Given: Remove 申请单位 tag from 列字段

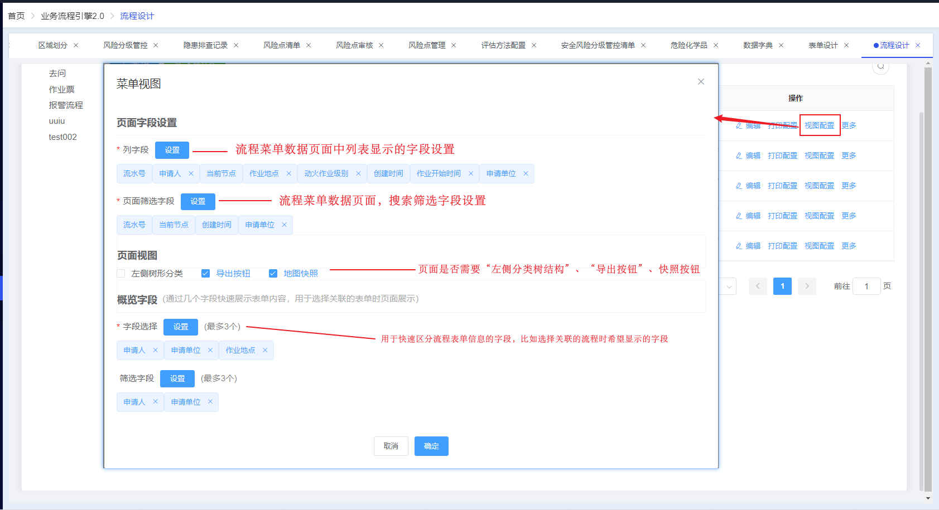Looking at the screenshot, I should pos(526,173).
